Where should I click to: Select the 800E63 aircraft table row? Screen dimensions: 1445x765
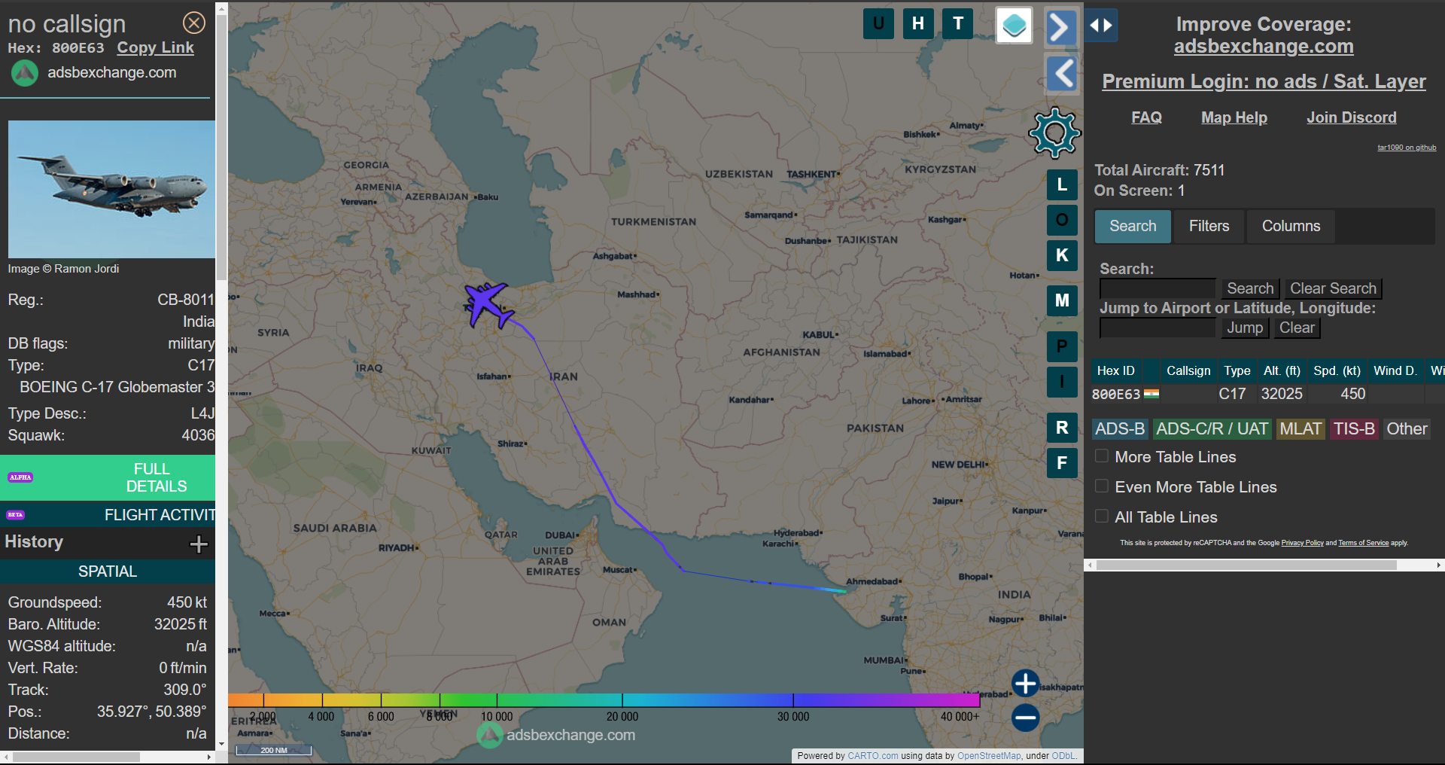[x=1267, y=394]
